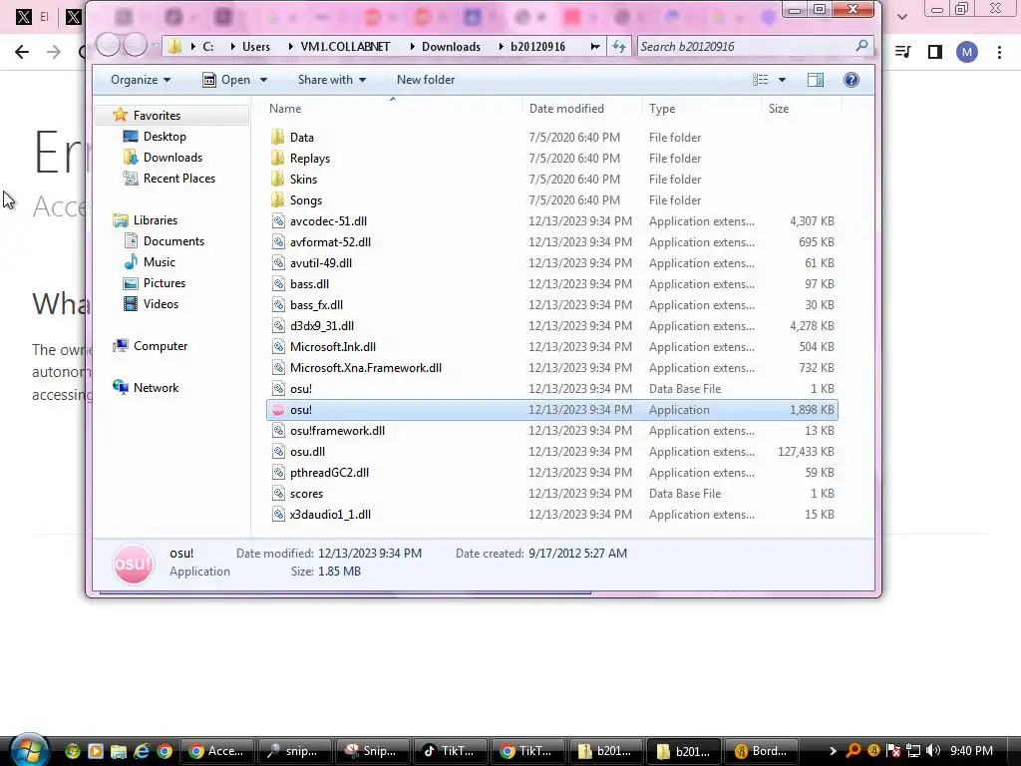
Task: Select avutil-49.dll file icon
Action: pos(278,263)
